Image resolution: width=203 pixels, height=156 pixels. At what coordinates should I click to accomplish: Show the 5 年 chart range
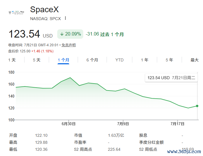pyautogui.click(x=169, y=60)
